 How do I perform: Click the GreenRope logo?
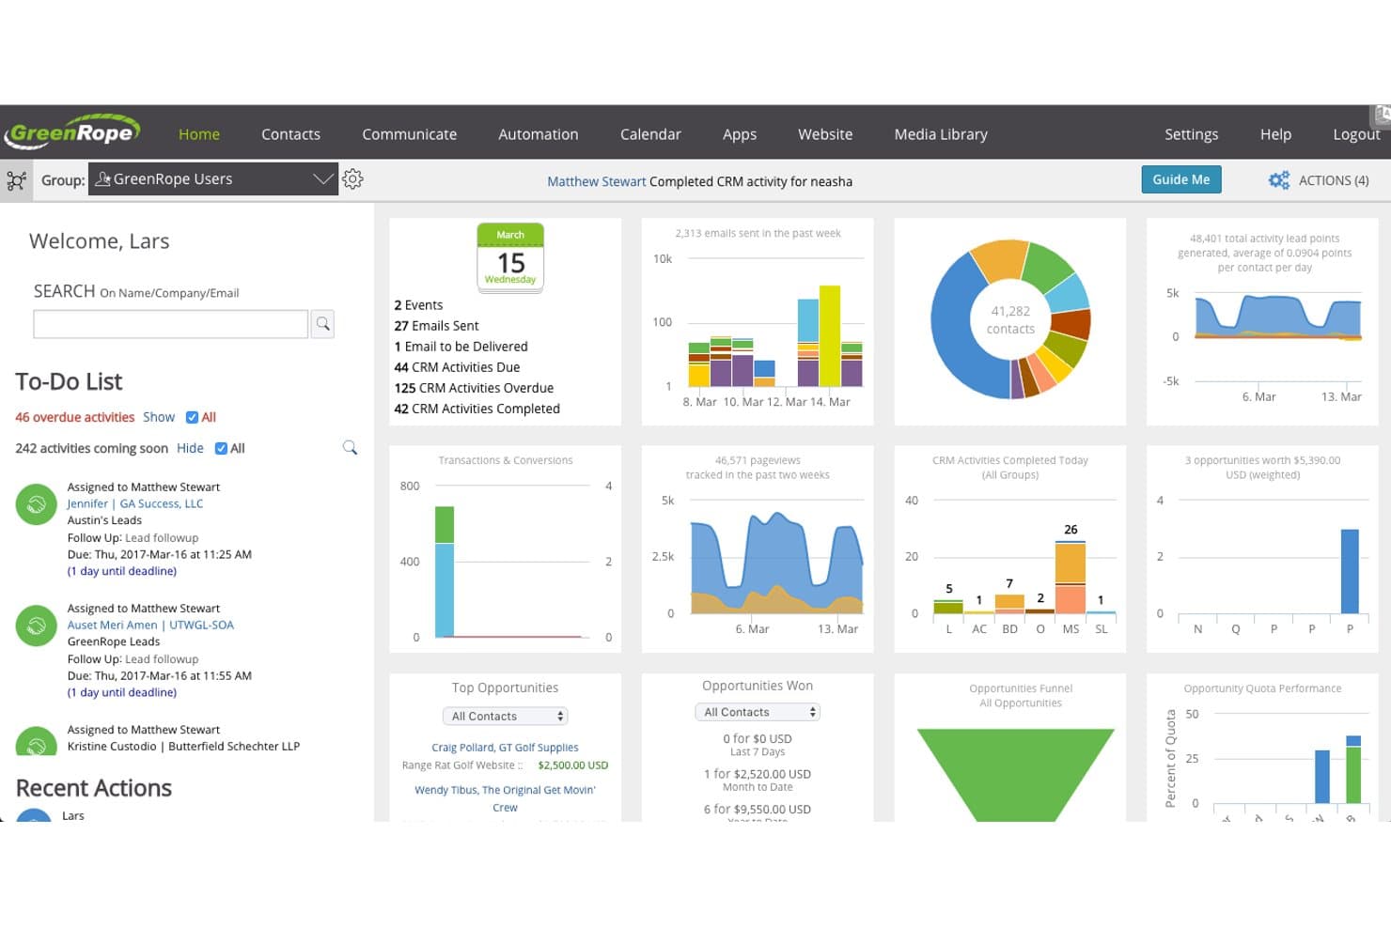tap(72, 132)
